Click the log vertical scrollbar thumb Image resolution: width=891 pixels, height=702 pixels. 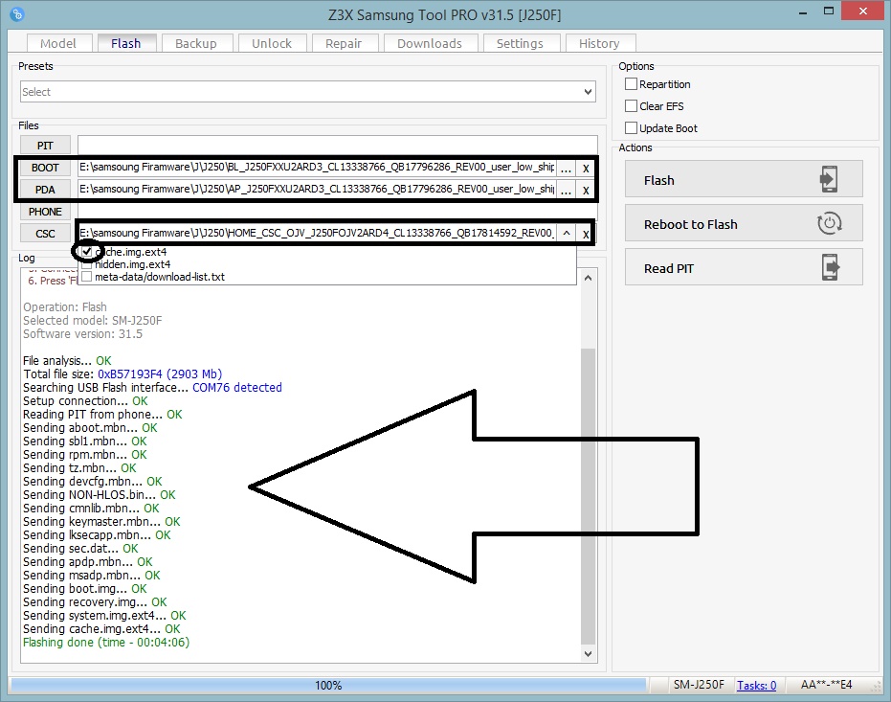coord(589,496)
